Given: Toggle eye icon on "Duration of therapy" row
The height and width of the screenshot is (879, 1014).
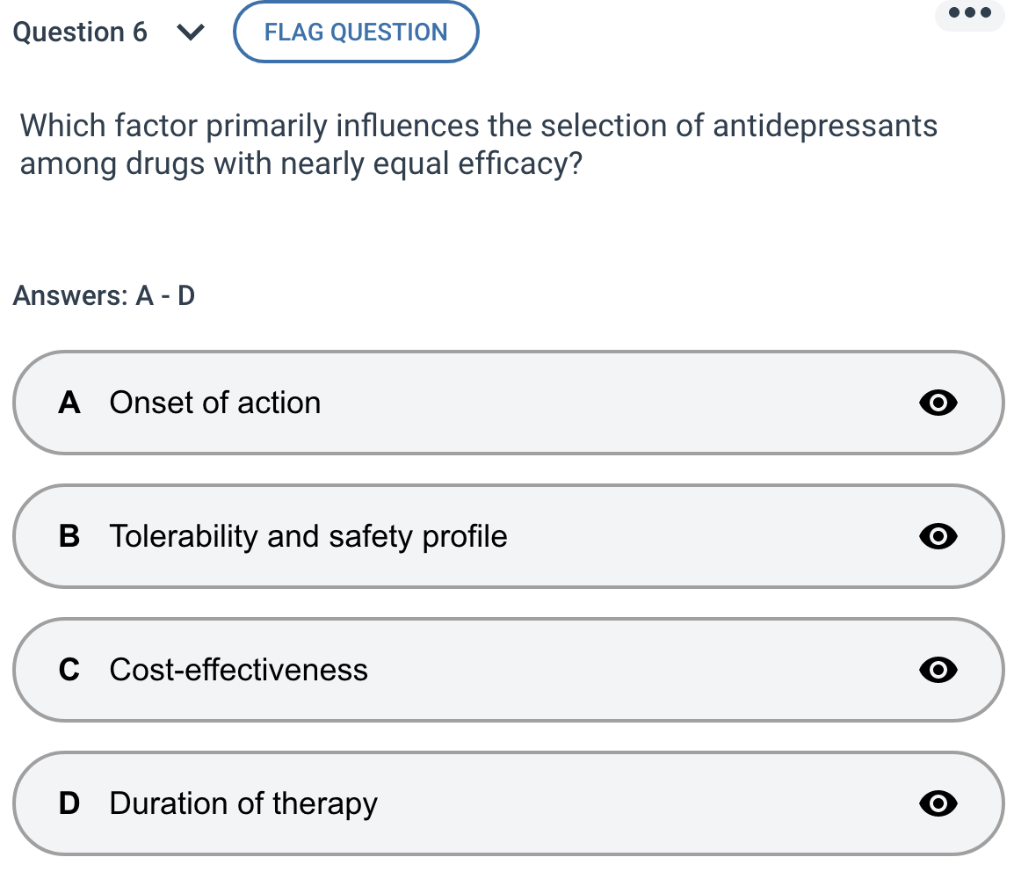Looking at the screenshot, I should click(x=938, y=803).
